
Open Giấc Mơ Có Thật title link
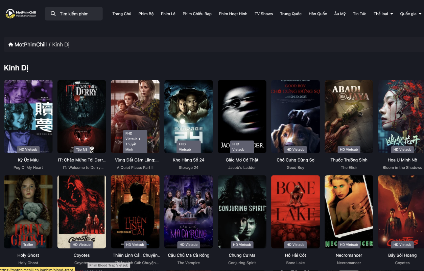pos(242,160)
